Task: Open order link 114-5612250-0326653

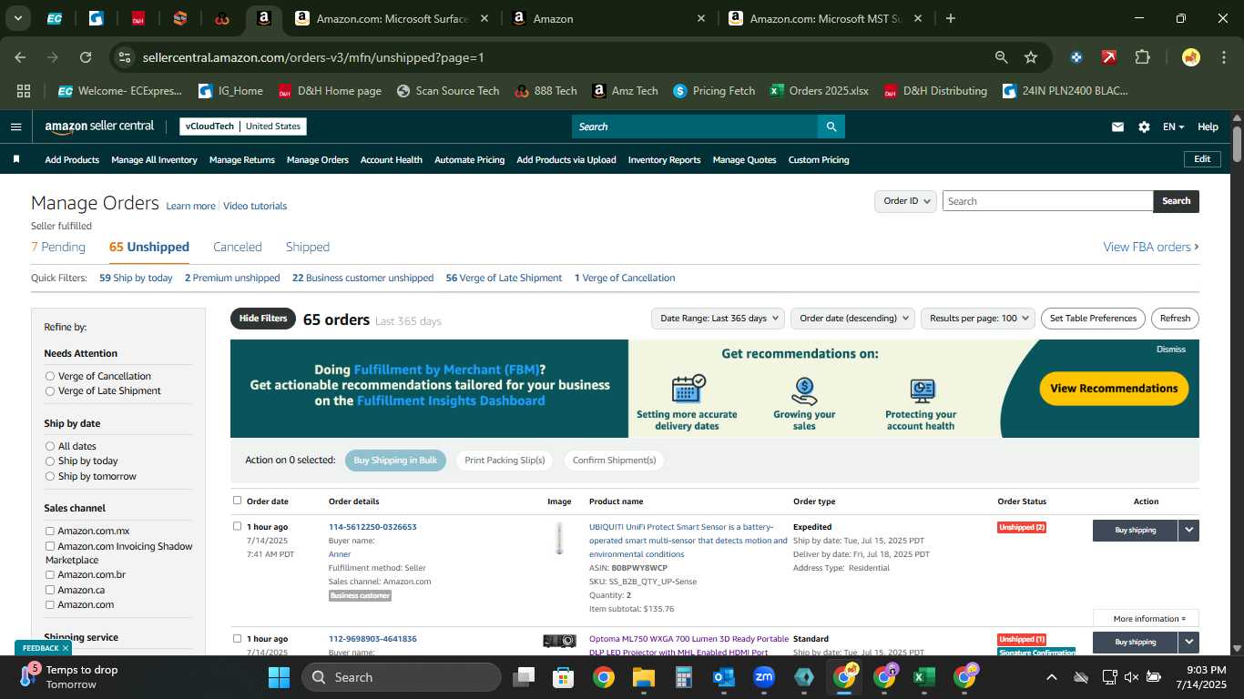Action: [372, 527]
